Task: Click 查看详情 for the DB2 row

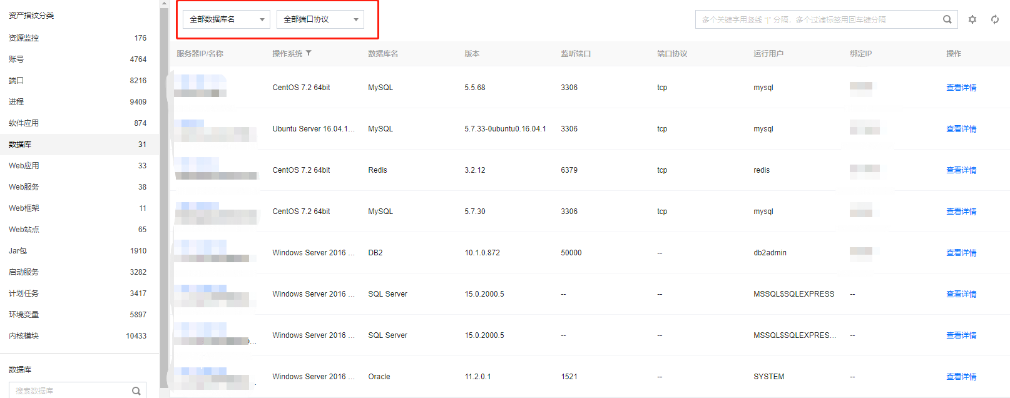Action: pyautogui.click(x=961, y=253)
